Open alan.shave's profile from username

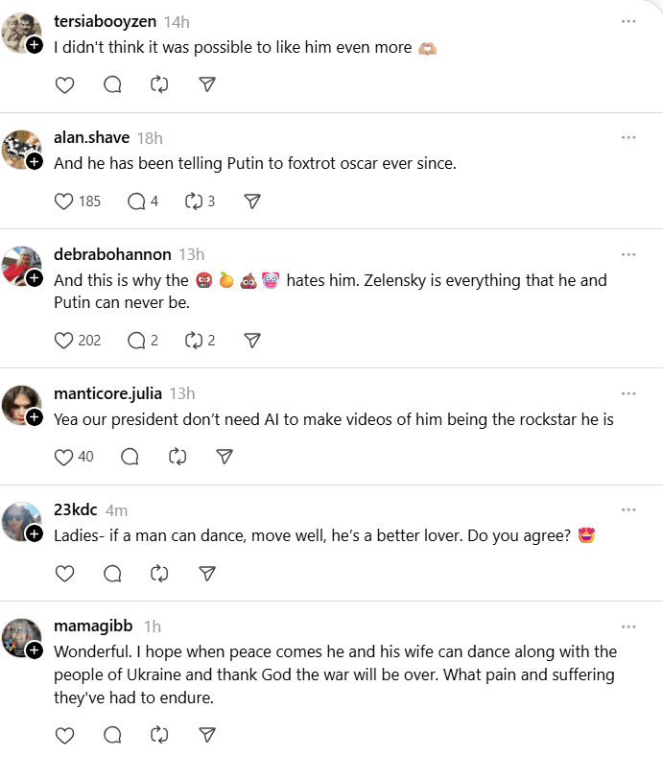[91, 138]
